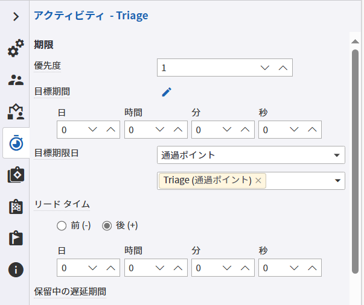Increase リード タイム 秒 value
The height and width of the screenshot is (305, 364).
[312, 268]
